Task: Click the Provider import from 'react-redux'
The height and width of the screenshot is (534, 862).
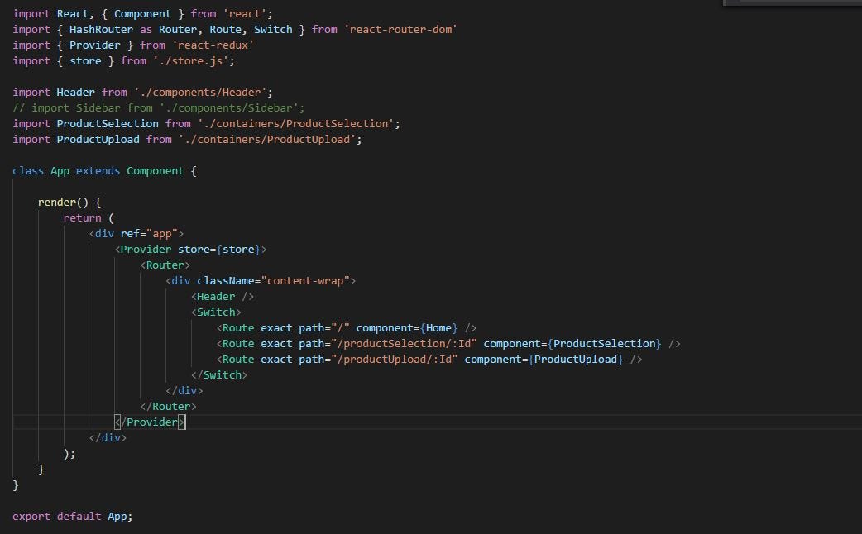Action: click(x=95, y=45)
